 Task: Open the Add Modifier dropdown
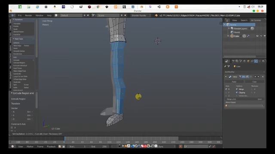tap(244, 72)
